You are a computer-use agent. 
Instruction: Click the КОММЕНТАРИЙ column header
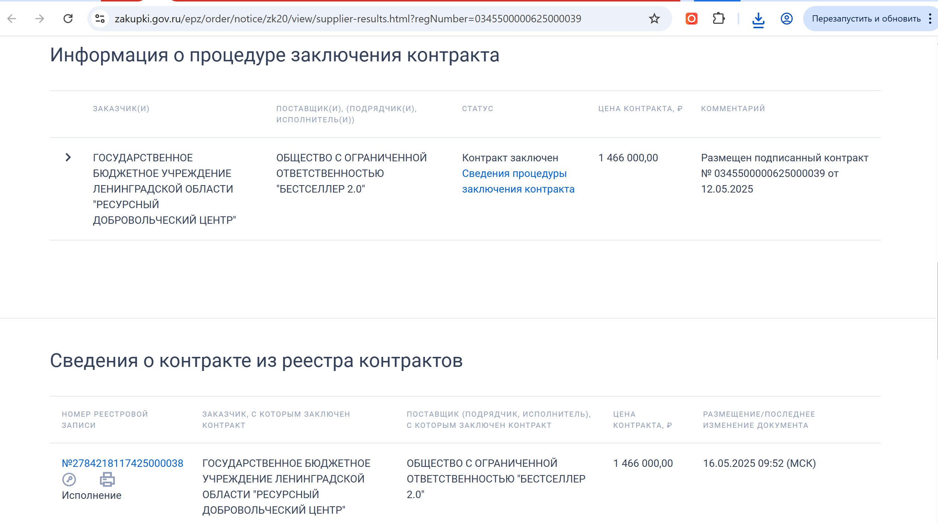click(733, 109)
